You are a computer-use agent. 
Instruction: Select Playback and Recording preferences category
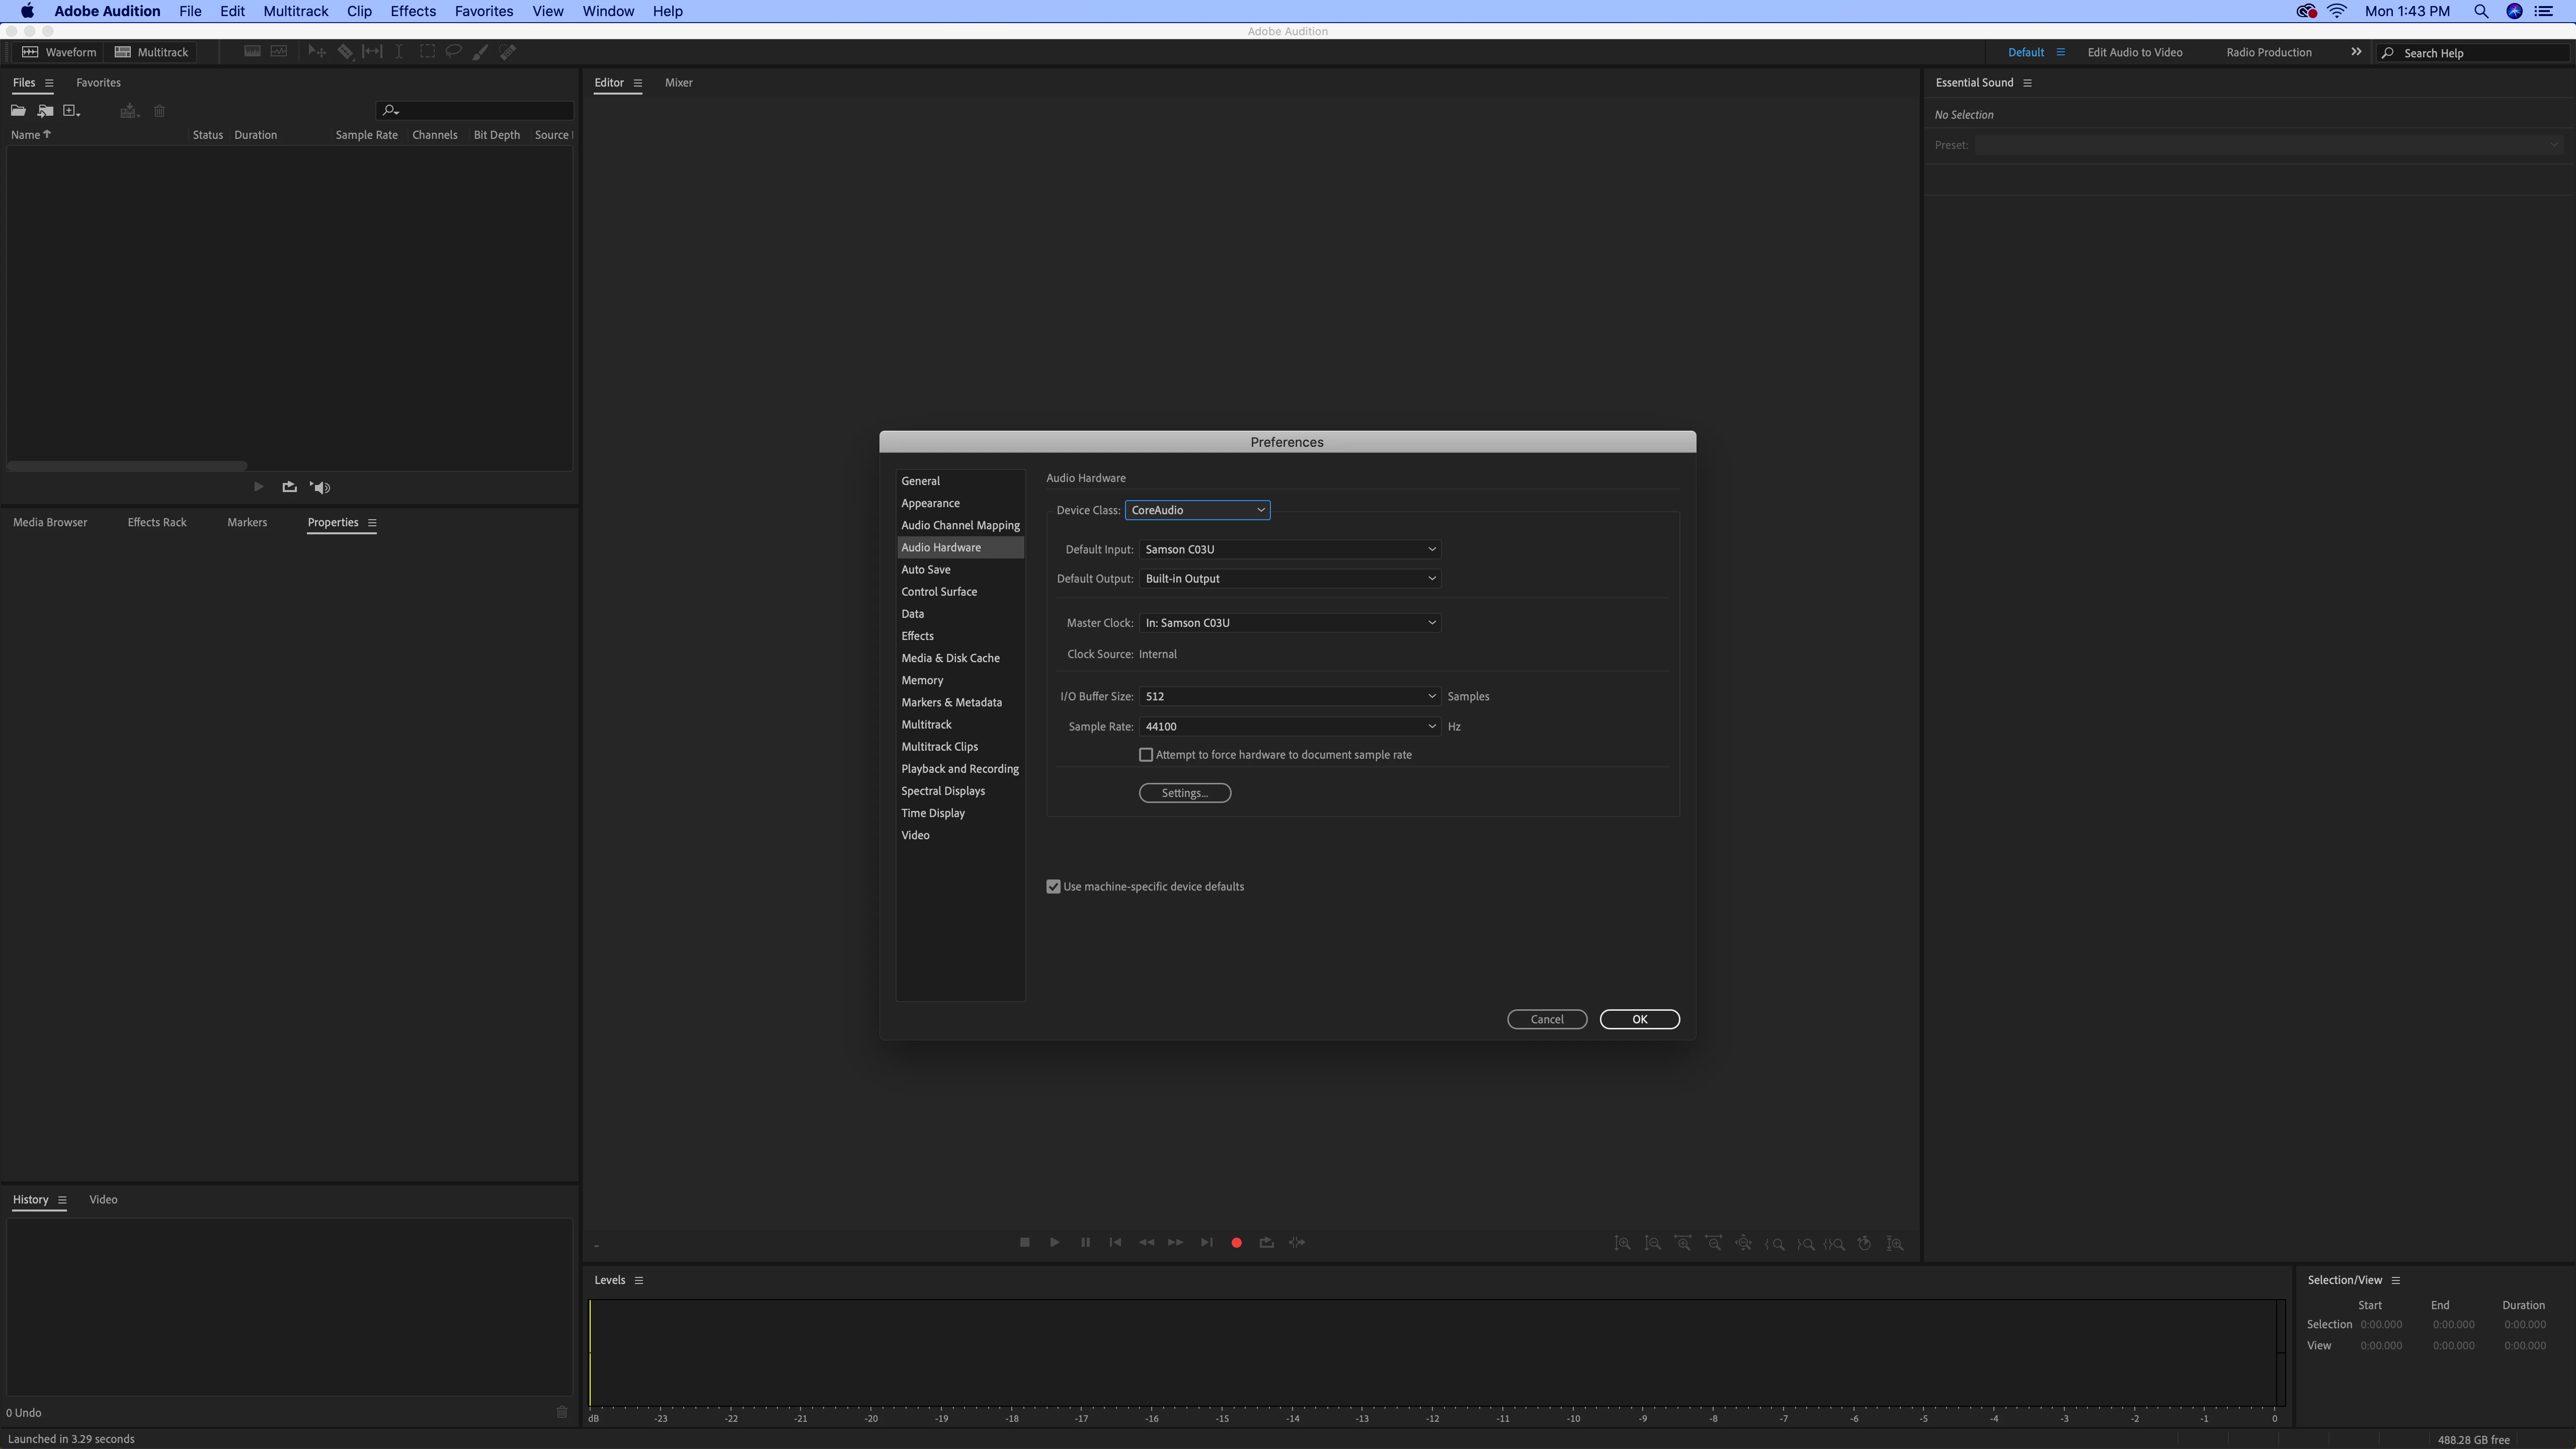[959, 769]
